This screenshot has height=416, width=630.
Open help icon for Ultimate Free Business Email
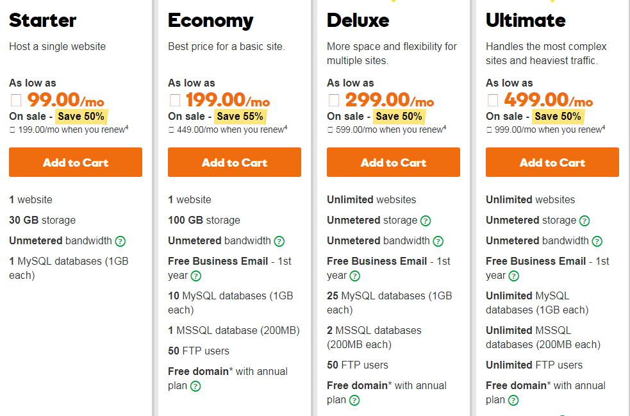[514, 276]
